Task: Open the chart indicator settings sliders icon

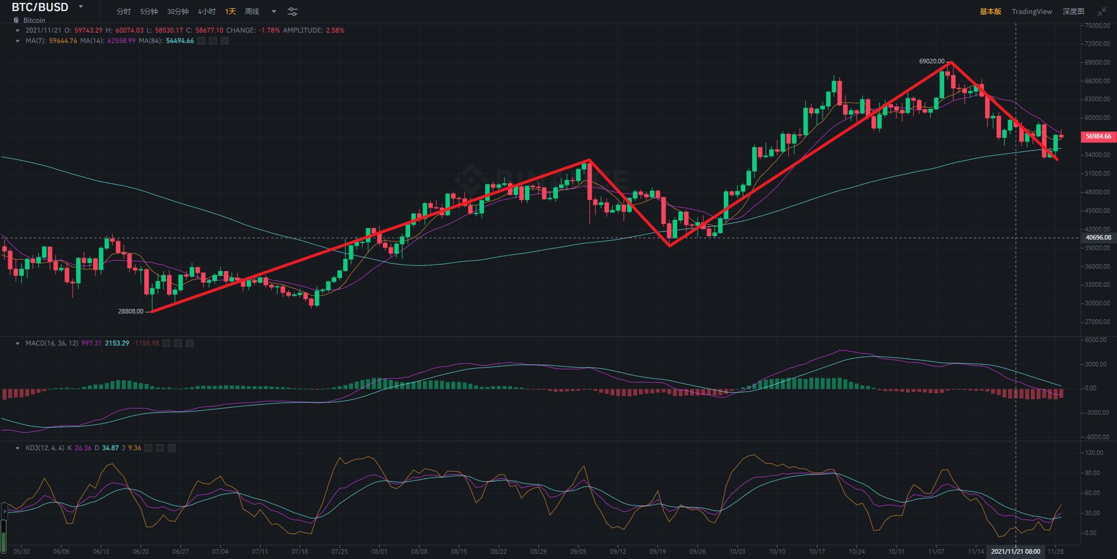Action: point(293,12)
